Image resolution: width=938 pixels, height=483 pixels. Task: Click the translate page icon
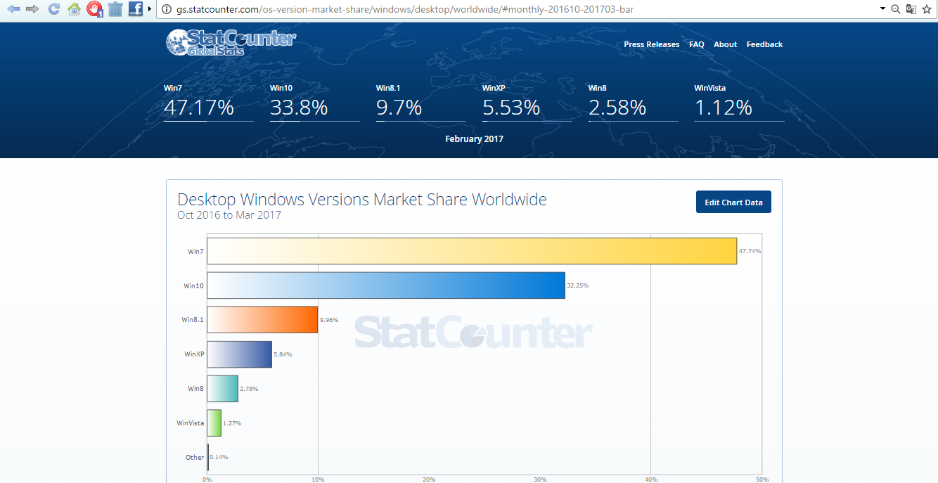(x=911, y=9)
